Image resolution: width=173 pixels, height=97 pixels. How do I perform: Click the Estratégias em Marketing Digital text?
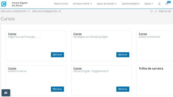coord(91,37)
